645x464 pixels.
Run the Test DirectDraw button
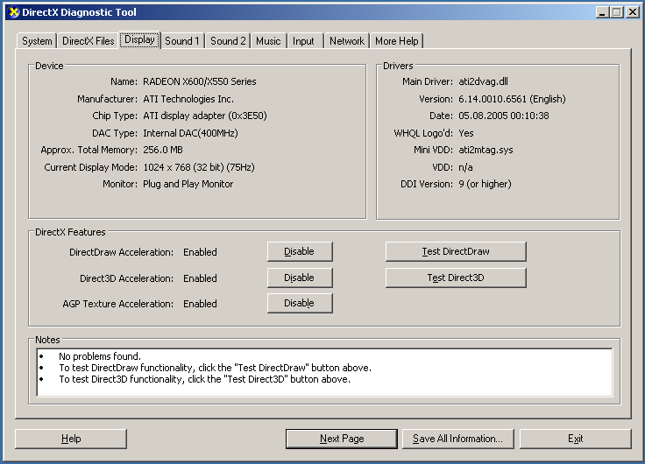(x=456, y=251)
